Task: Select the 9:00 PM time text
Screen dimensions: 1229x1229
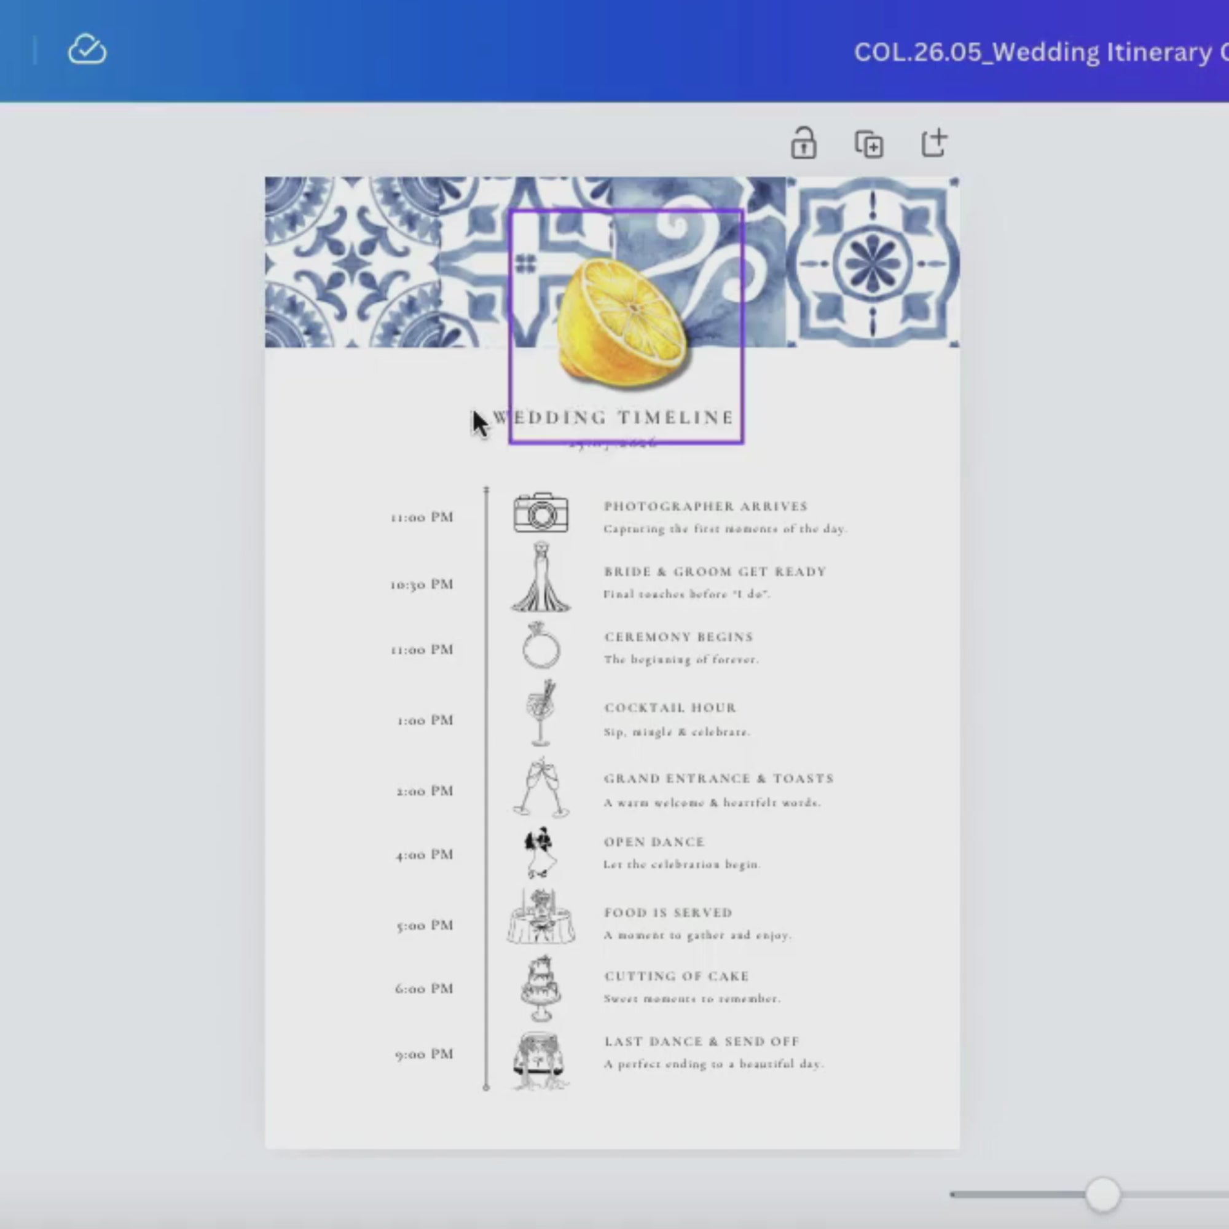Action: pos(423,1054)
